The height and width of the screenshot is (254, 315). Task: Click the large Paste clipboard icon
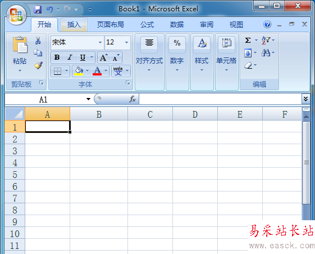click(20, 44)
